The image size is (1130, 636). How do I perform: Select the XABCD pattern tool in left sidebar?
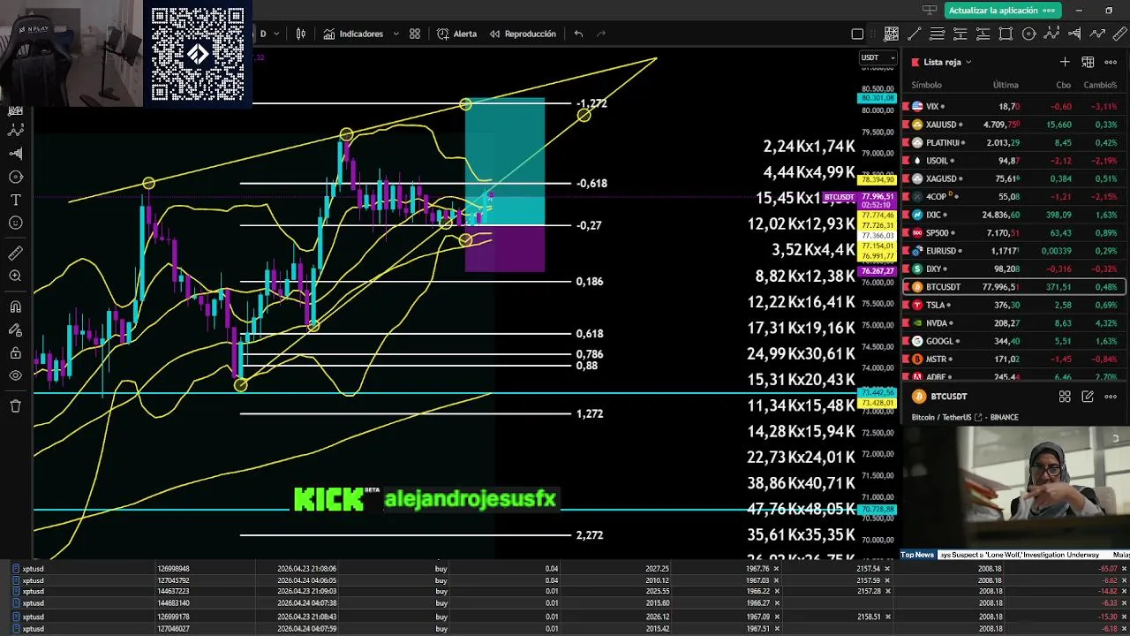pyautogui.click(x=15, y=130)
